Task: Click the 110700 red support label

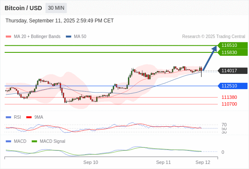Action: pyautogui.click(x=229, y=104)
